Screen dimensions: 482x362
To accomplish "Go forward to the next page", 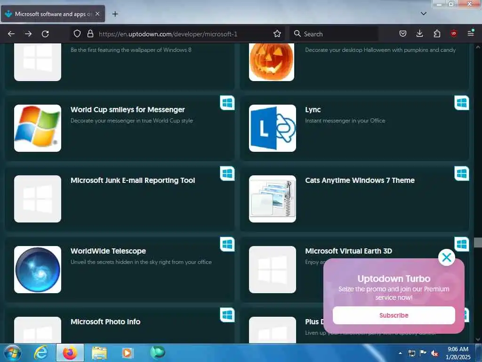I will click(28, 34).
